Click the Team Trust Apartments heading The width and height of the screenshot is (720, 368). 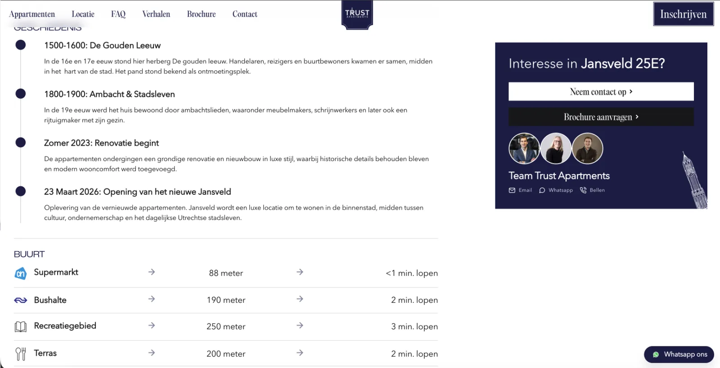[x=559, y=176]
